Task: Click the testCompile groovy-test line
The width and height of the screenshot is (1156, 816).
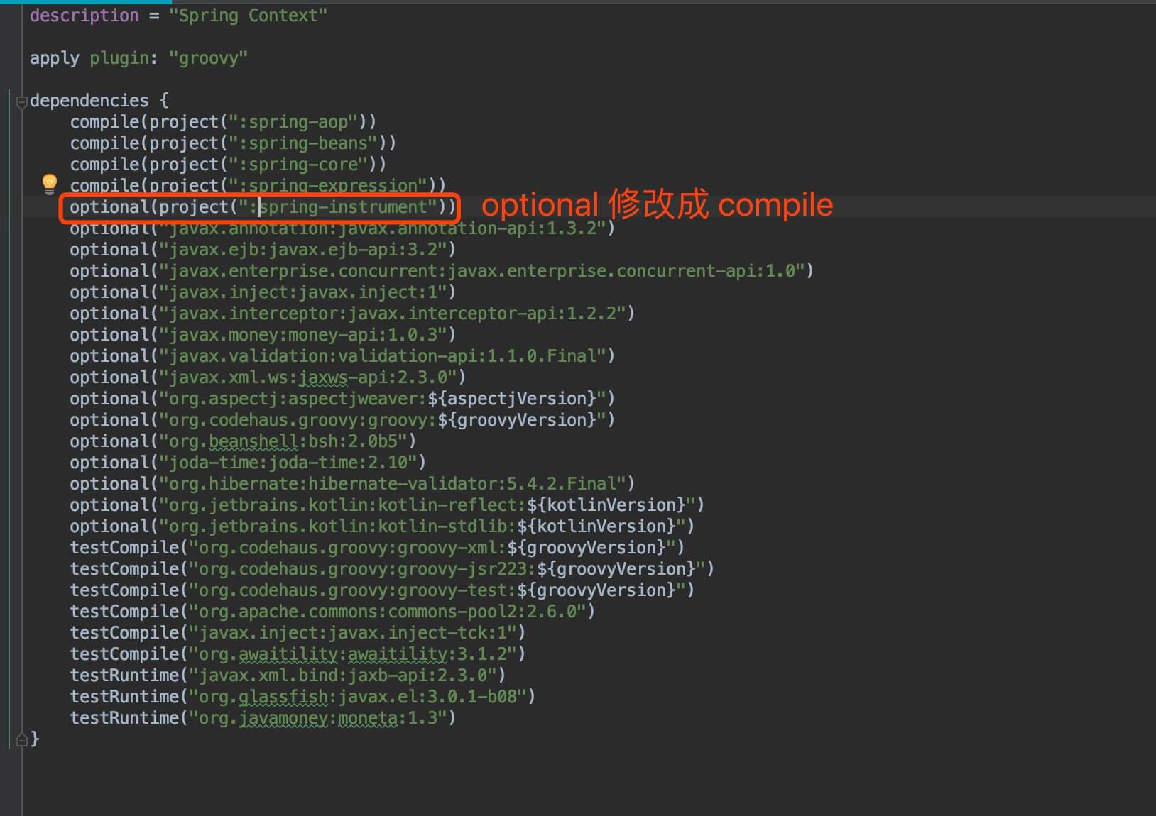Action: coord(382,590)
